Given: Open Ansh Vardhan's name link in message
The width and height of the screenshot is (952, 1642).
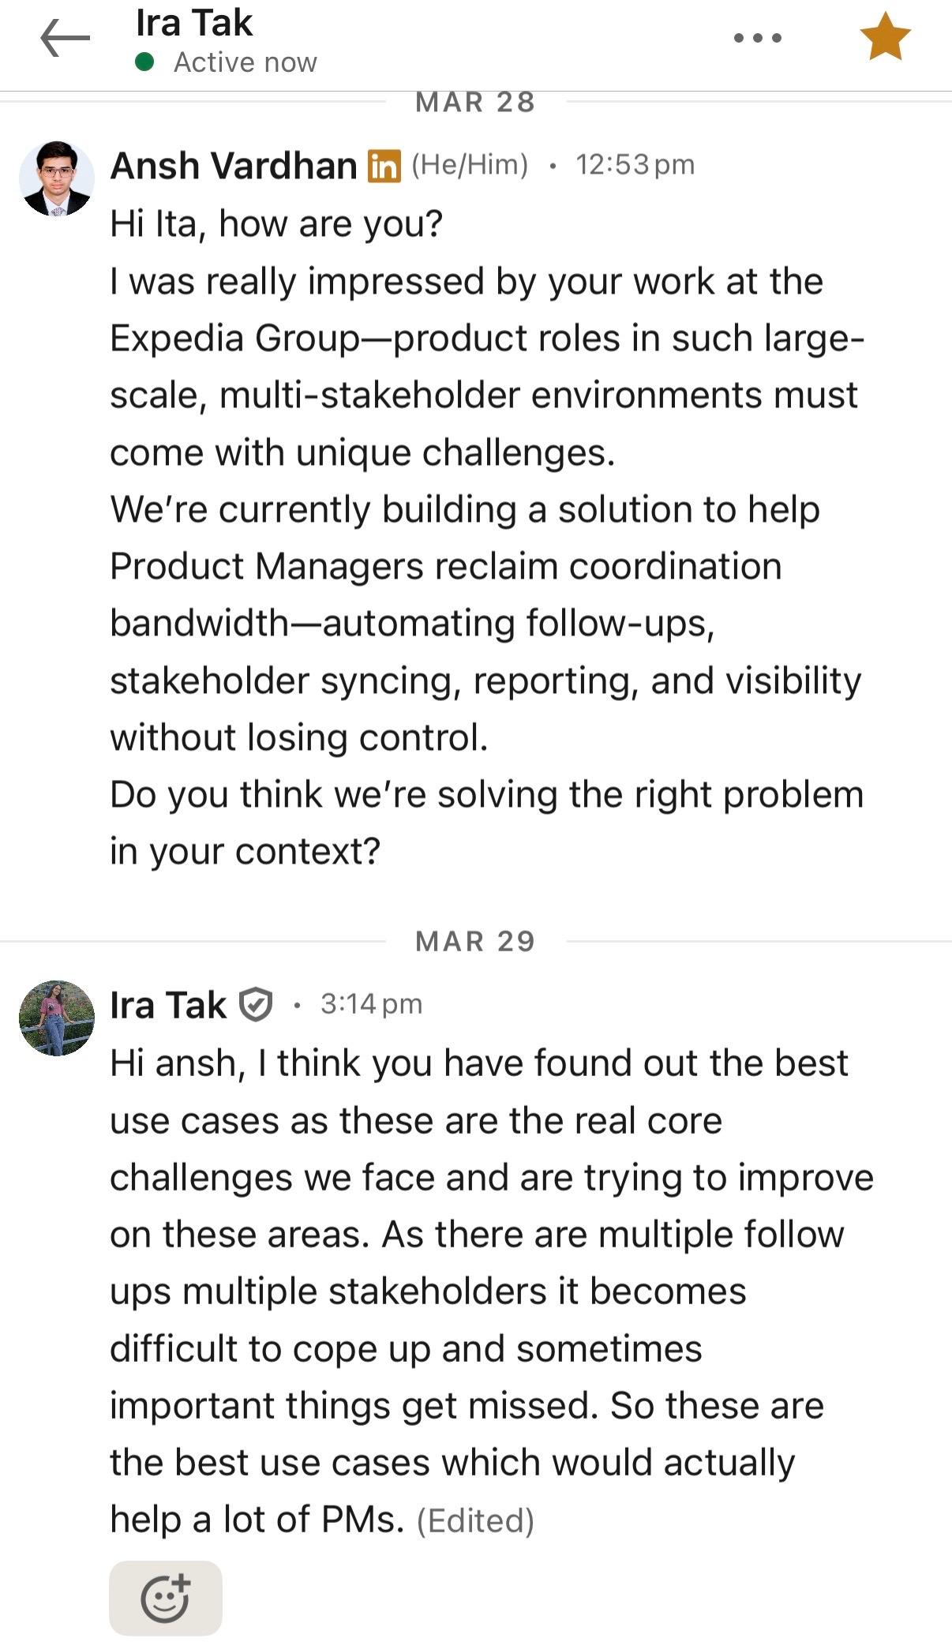Looking at the screenshot, I should coord(234,166).
